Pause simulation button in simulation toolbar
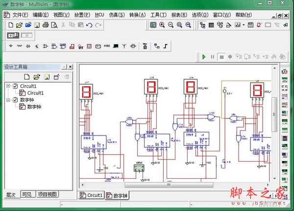294x211 pixels. 213,57
